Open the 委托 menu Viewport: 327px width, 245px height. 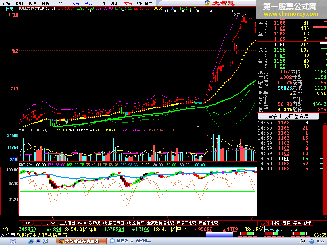coord(128,3)
